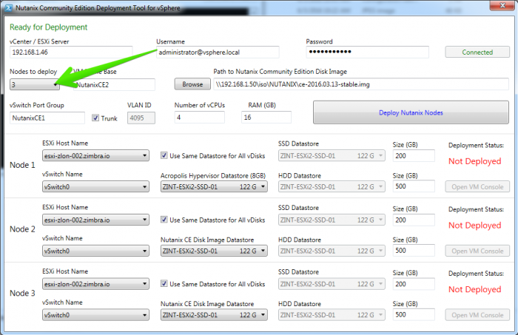Click Node 3 Open VM Console button
The width and height of the screenshot is (518, 335).
pyautogui.click(x=477, y=315)
